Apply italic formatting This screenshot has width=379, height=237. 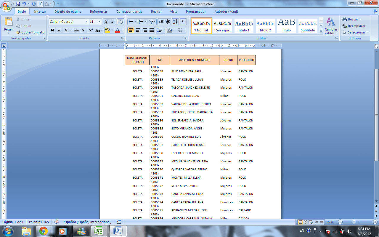(59, 30)
